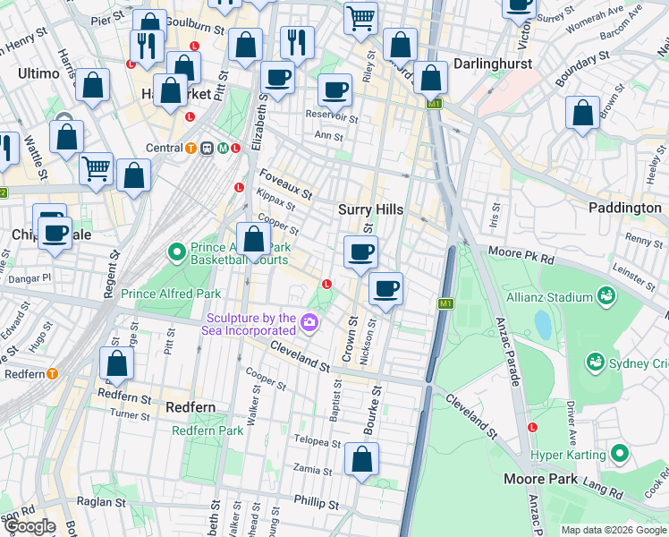Click the shopping bag marker between Goulburn St and Elizabeth St
The image size is (669, 537).
pyautogui.click(x=245, y=46)
